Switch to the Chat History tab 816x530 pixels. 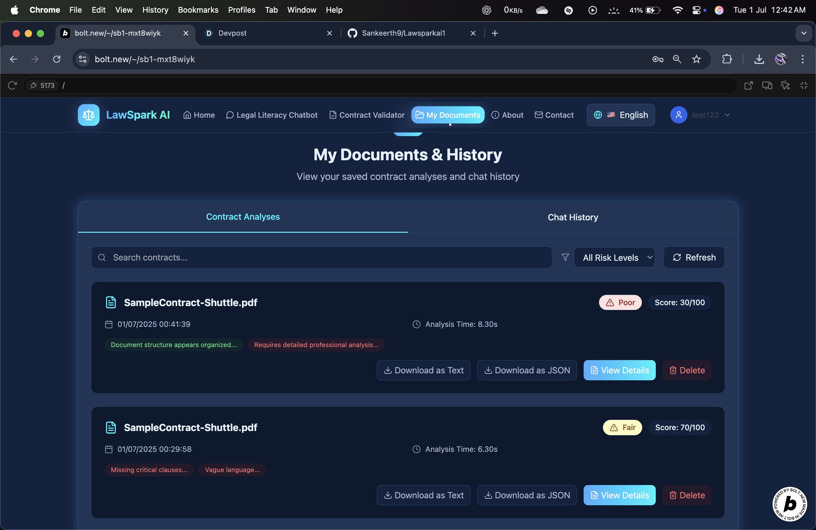[x=572, y=217]
